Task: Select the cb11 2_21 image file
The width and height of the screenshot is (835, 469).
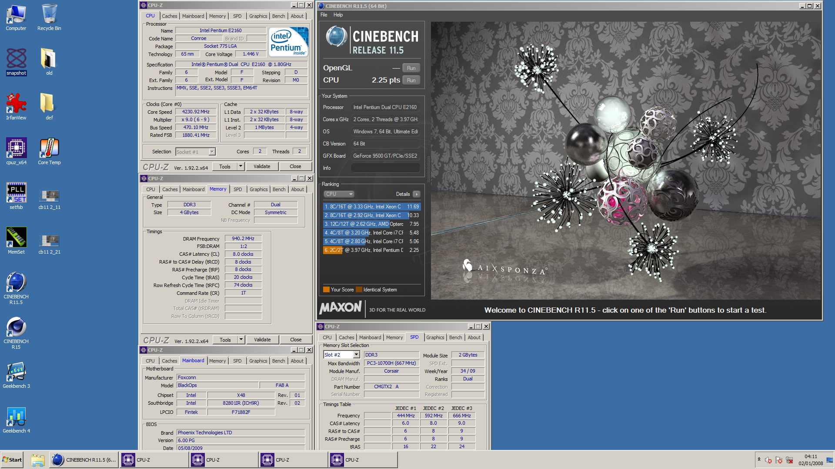Action: pos(49,244)
